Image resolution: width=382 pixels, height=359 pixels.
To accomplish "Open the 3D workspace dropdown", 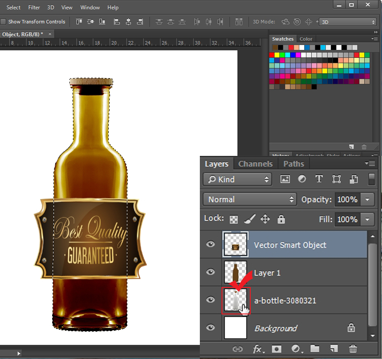I will (348, 22).
